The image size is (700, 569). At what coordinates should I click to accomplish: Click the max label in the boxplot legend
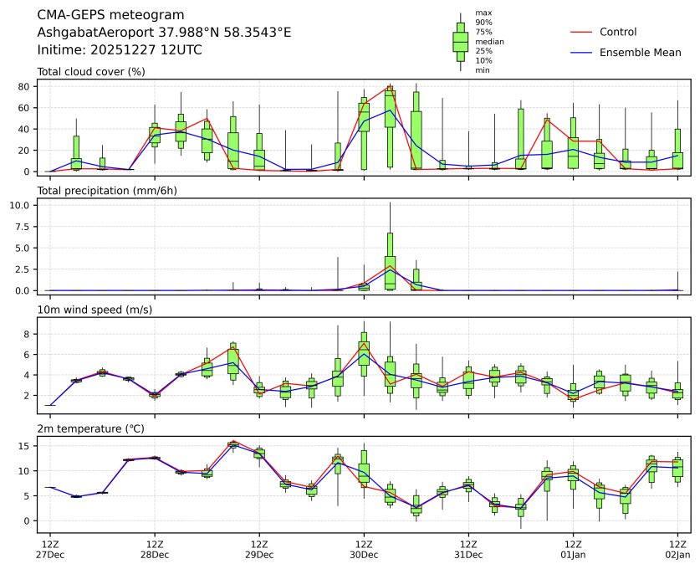tap(482, 13)
